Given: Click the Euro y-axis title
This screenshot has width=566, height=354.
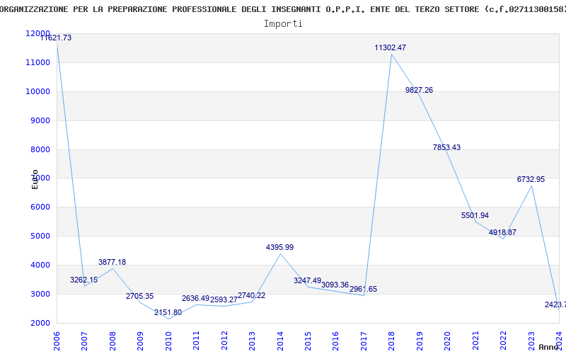Looking at the screenshot, I should [35, 179].
